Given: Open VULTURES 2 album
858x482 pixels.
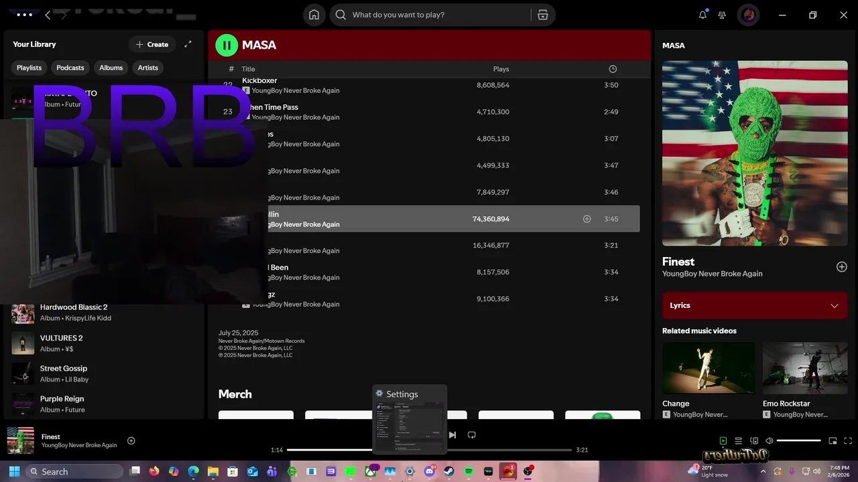Looking at the screenshot, I should (x=104, y=343).
